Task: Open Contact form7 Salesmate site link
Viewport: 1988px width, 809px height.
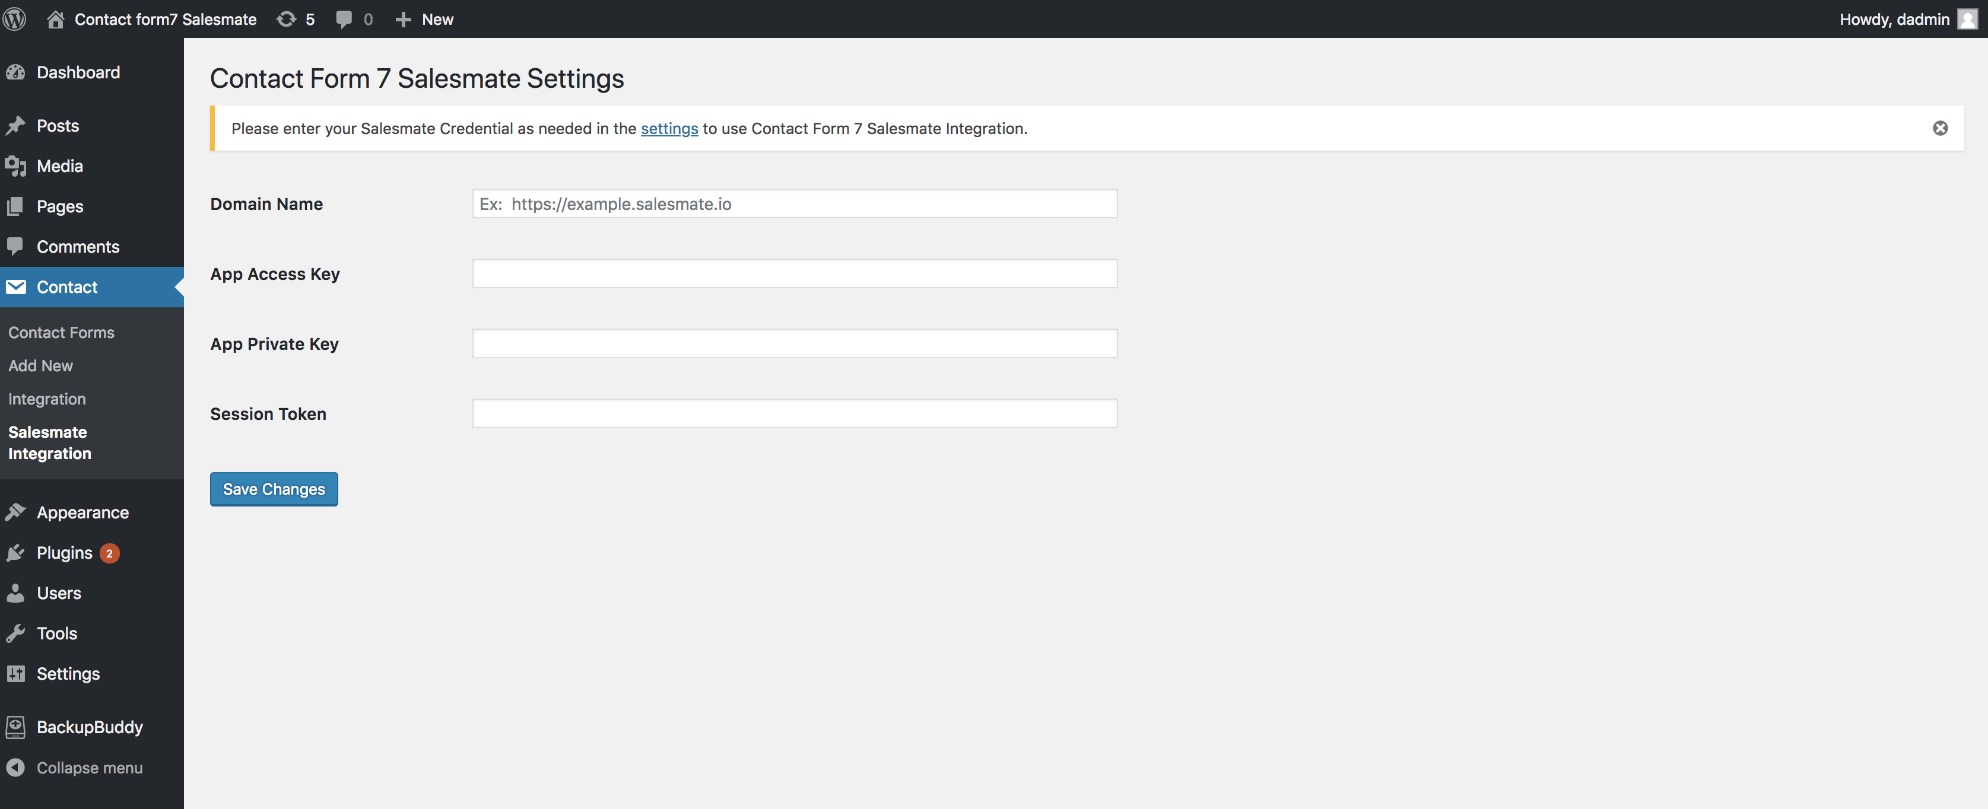Action: 165,20
